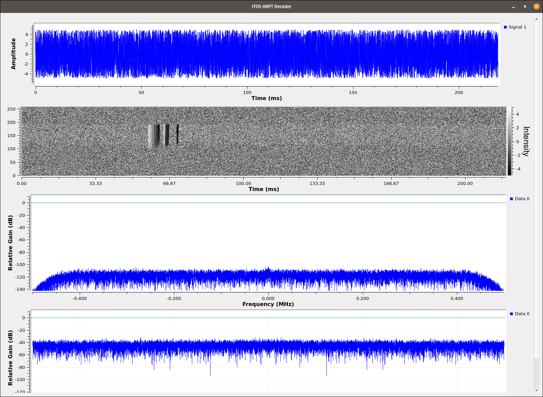The image size is (543, 397).
Task: Click the 133.33 raster time tick
Action: pyautogui.click(x=317, y=184)
